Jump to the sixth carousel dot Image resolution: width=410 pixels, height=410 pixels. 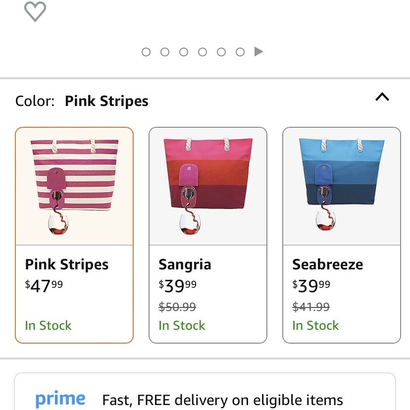(x=240, y=52)
